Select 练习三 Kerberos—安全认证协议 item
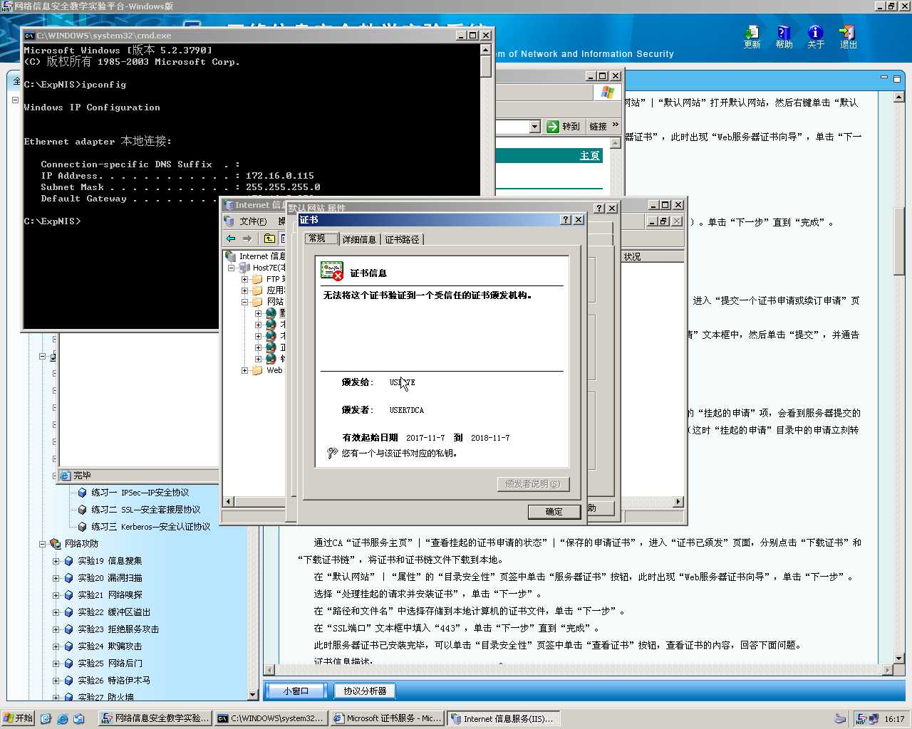Image resolution: width=912 pixels, height=729 pixels. [150, 527]
